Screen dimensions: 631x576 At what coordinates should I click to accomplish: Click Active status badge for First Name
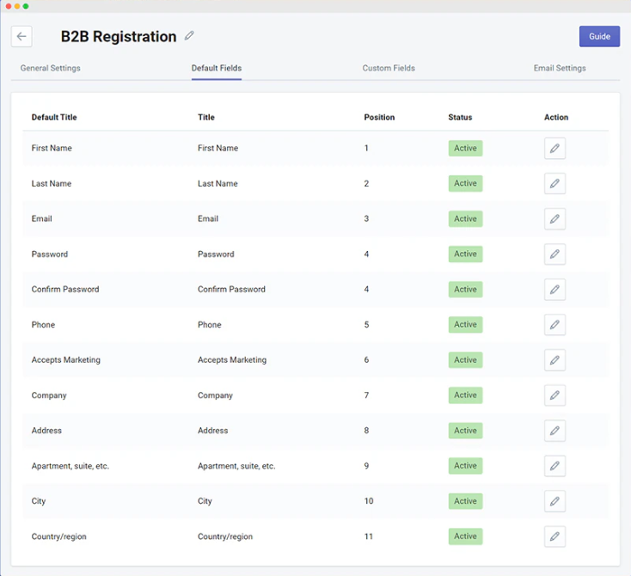tap(465, 149)
